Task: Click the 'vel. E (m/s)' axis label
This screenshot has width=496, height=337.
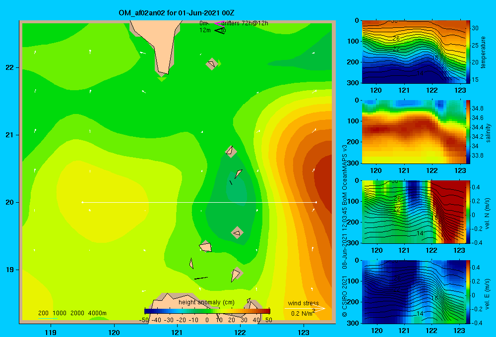Action: click(487, 294)
